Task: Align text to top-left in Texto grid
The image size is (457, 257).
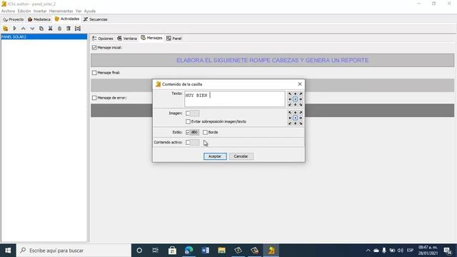Action: [x=290, y=94]
